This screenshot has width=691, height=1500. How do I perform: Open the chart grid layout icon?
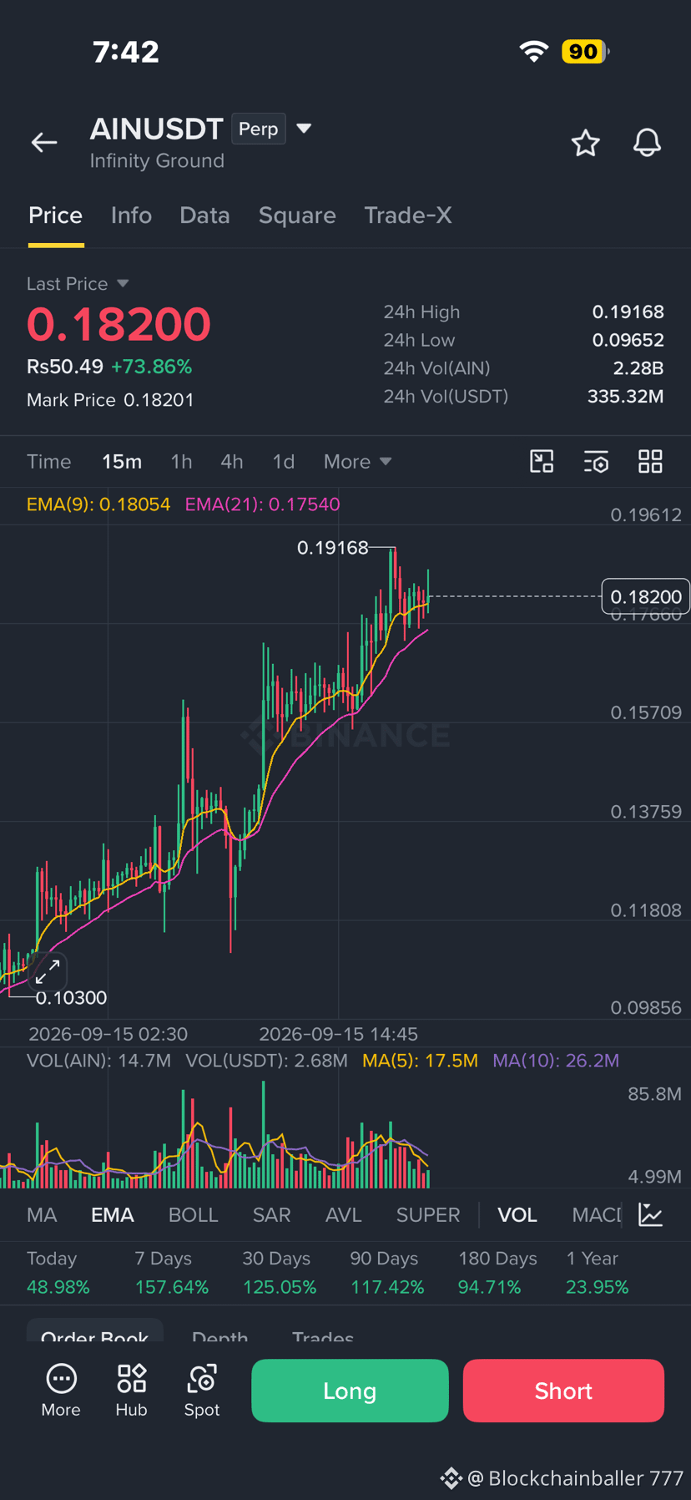[x=650, y=461]
